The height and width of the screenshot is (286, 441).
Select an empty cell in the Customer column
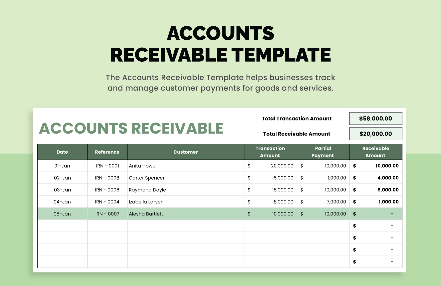click(185, 238)
